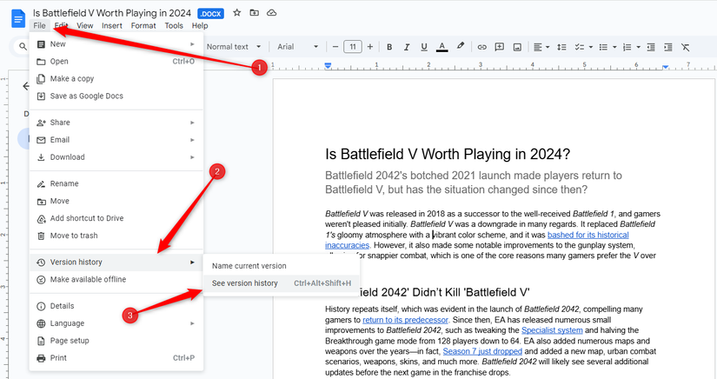The image size is (717, 379).
Task: Click the decrease indent icon
Action: [x=651, y=47]
